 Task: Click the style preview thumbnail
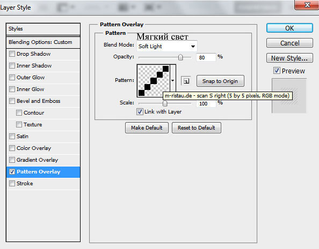click(289, 96)
